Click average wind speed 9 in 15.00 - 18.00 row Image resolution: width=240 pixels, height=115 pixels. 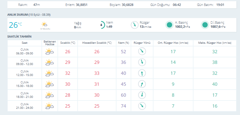tap(173, 84)
